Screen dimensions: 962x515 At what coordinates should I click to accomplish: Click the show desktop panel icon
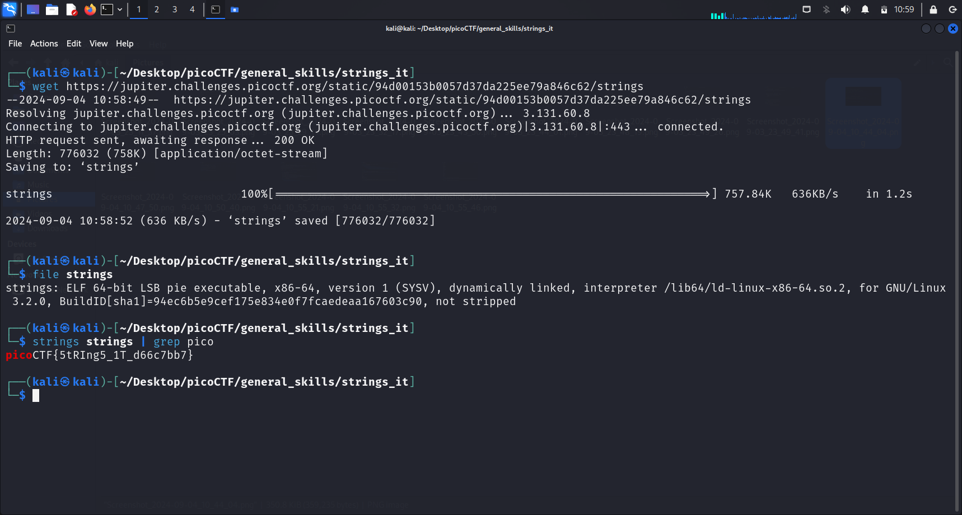pos(33,10)
